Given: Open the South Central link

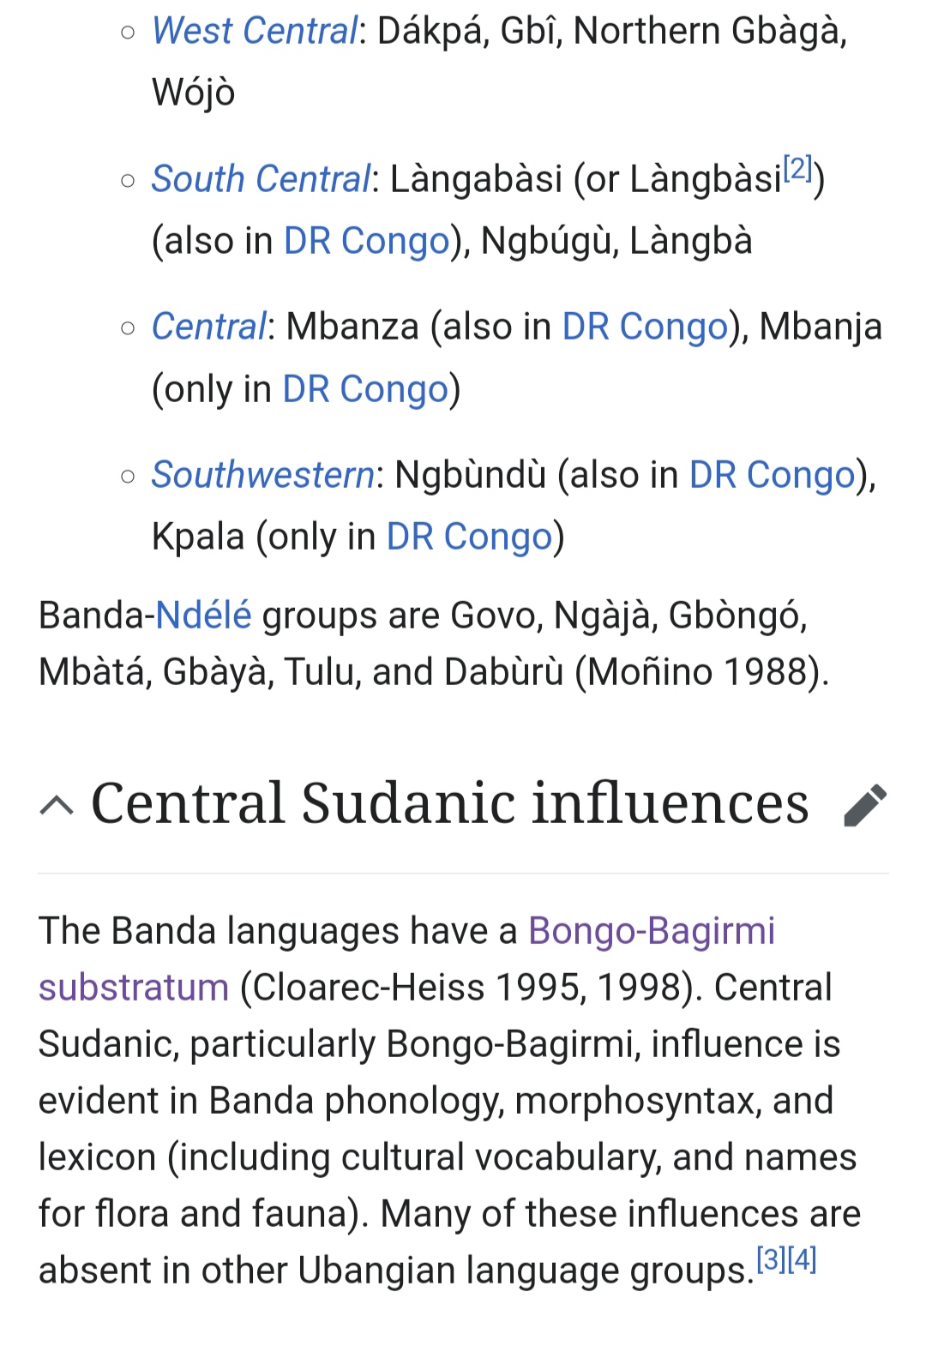Looking at the screenshot, I should pyautogui.click(x=262, y=179).
